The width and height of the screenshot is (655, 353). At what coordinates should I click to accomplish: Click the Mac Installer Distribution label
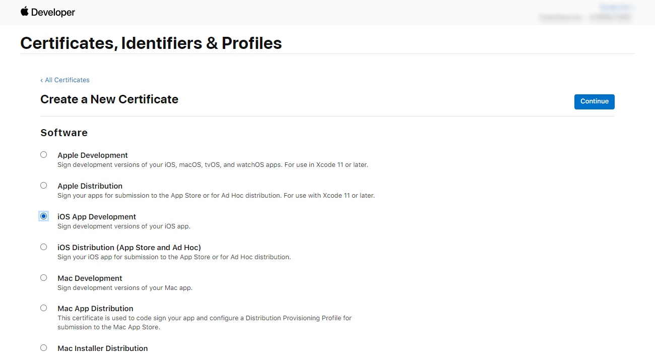coord(103,348)
